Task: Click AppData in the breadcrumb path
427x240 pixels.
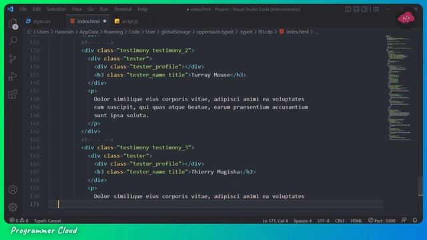Action: tap(89, 32)
